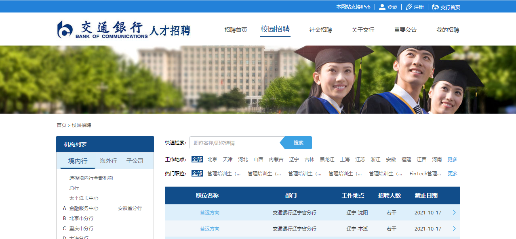Select 金融服务中心 in the institution list
The height and width of the screenshot is (239, 516).
(84, 208)
